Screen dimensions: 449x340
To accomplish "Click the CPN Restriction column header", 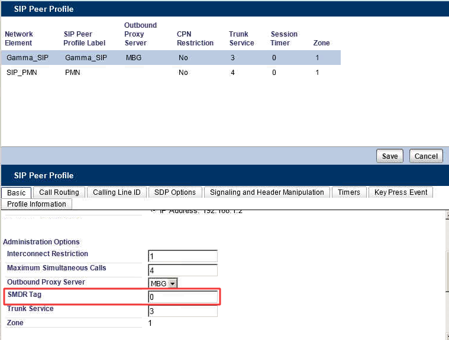I will tap(195, 38).
